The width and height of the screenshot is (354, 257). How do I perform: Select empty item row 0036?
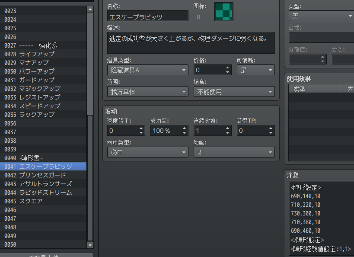(x=43, y=123)
